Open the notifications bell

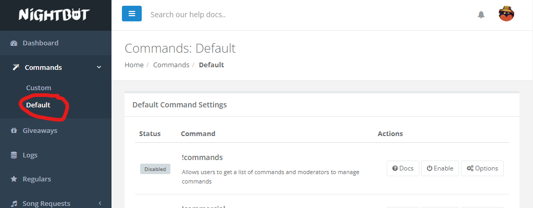(x=481, y=15)
